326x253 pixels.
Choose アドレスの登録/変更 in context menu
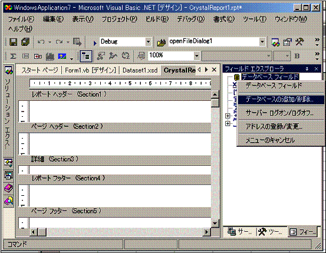281,126
